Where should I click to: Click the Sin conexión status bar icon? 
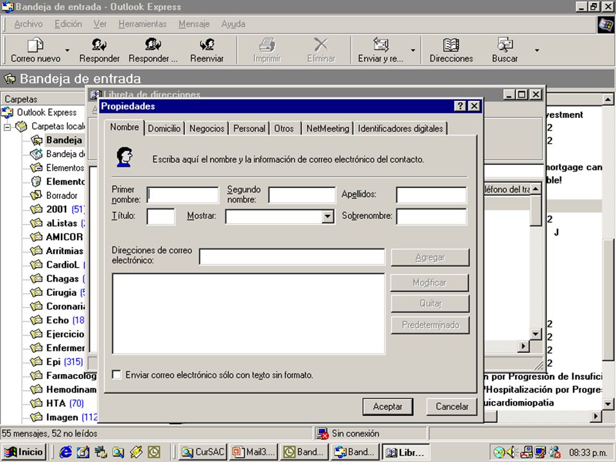pyautogui.click(x=323, y=433)
